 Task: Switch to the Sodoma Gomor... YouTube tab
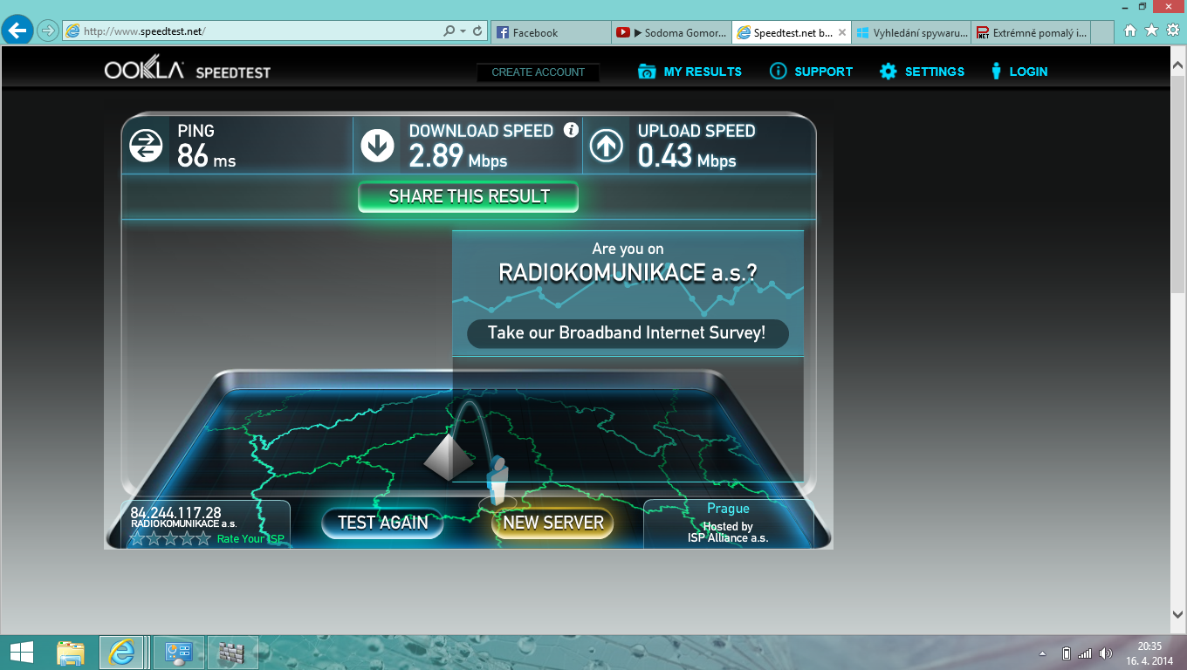click(x=672, y=32)
